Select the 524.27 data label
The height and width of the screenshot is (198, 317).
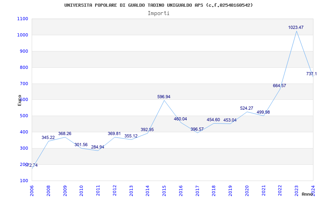coord(246,108)
